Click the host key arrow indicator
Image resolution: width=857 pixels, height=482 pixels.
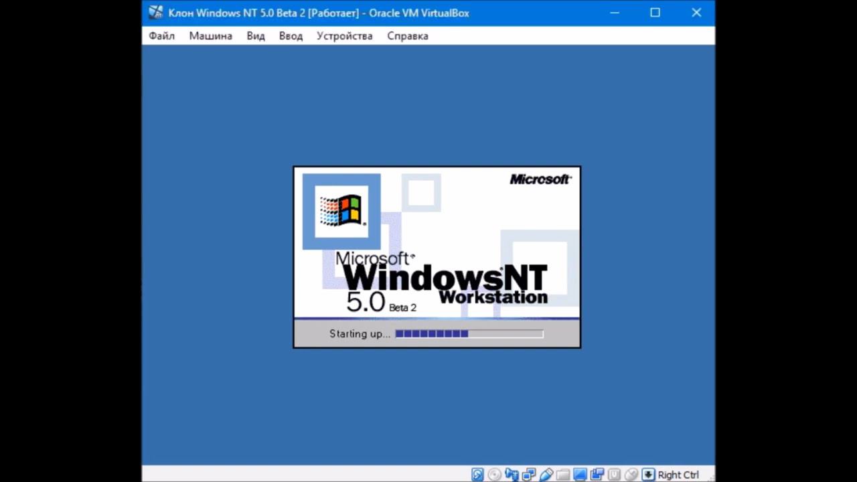647,475
